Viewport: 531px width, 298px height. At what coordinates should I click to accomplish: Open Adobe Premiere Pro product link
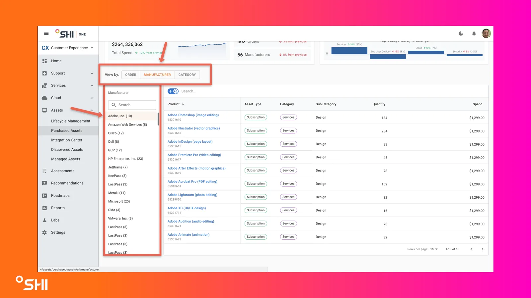click(x=194, y=155)
